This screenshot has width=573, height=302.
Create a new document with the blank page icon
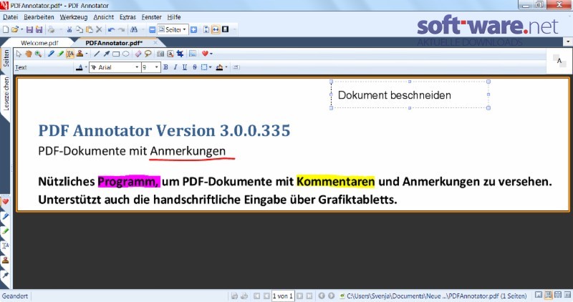pos(6,29)
